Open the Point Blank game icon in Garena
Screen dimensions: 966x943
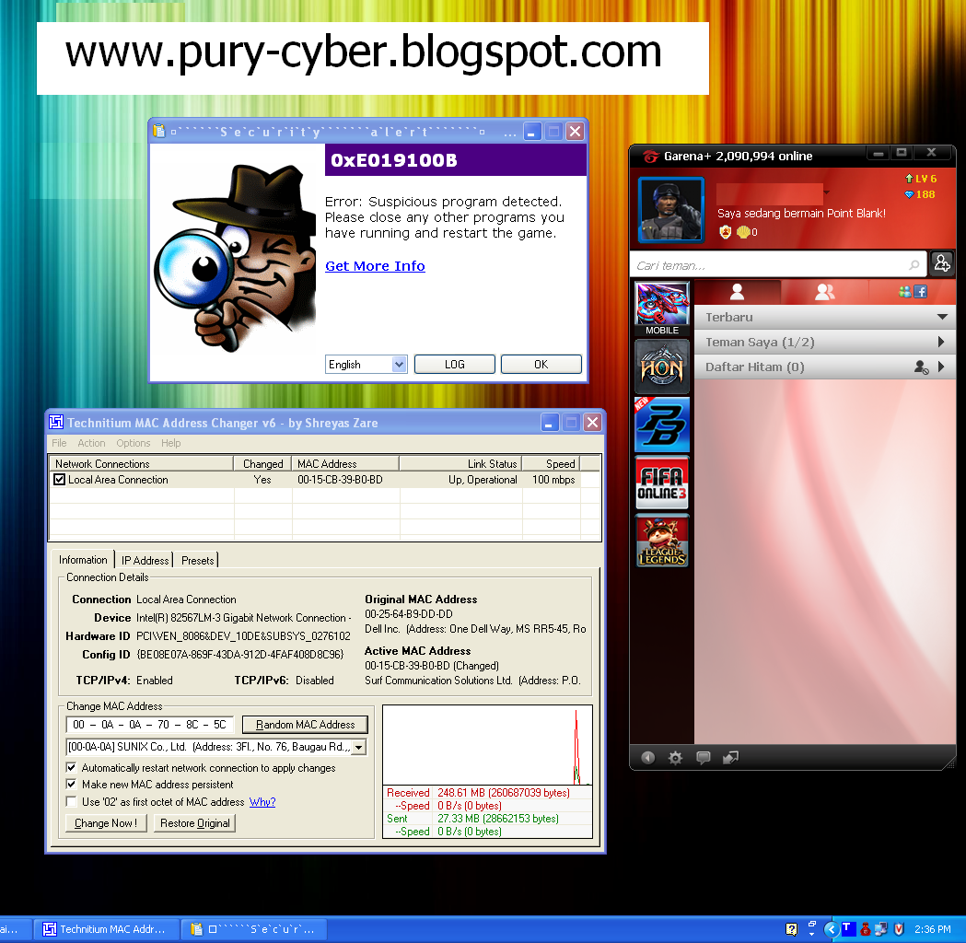[x=662, y=425]
